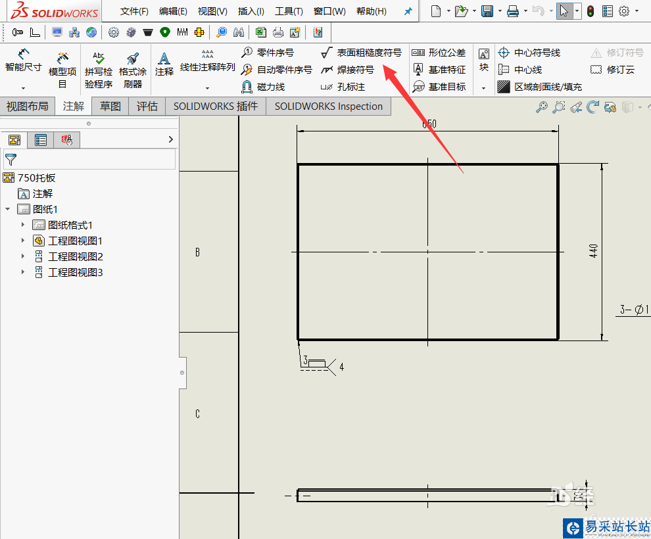
Task: Click Zoom to Fit icon
Action: [541, 107]
